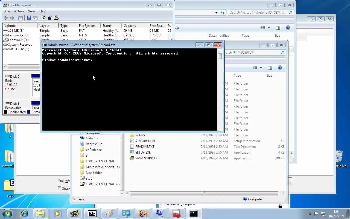
Task: Open Recycle Bin desktop icon
Action: [340, 159]
